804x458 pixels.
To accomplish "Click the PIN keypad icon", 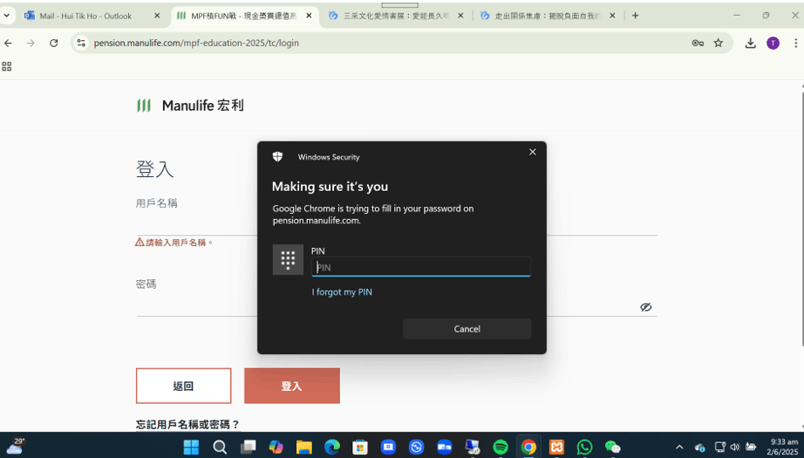I will coord(288,259).
